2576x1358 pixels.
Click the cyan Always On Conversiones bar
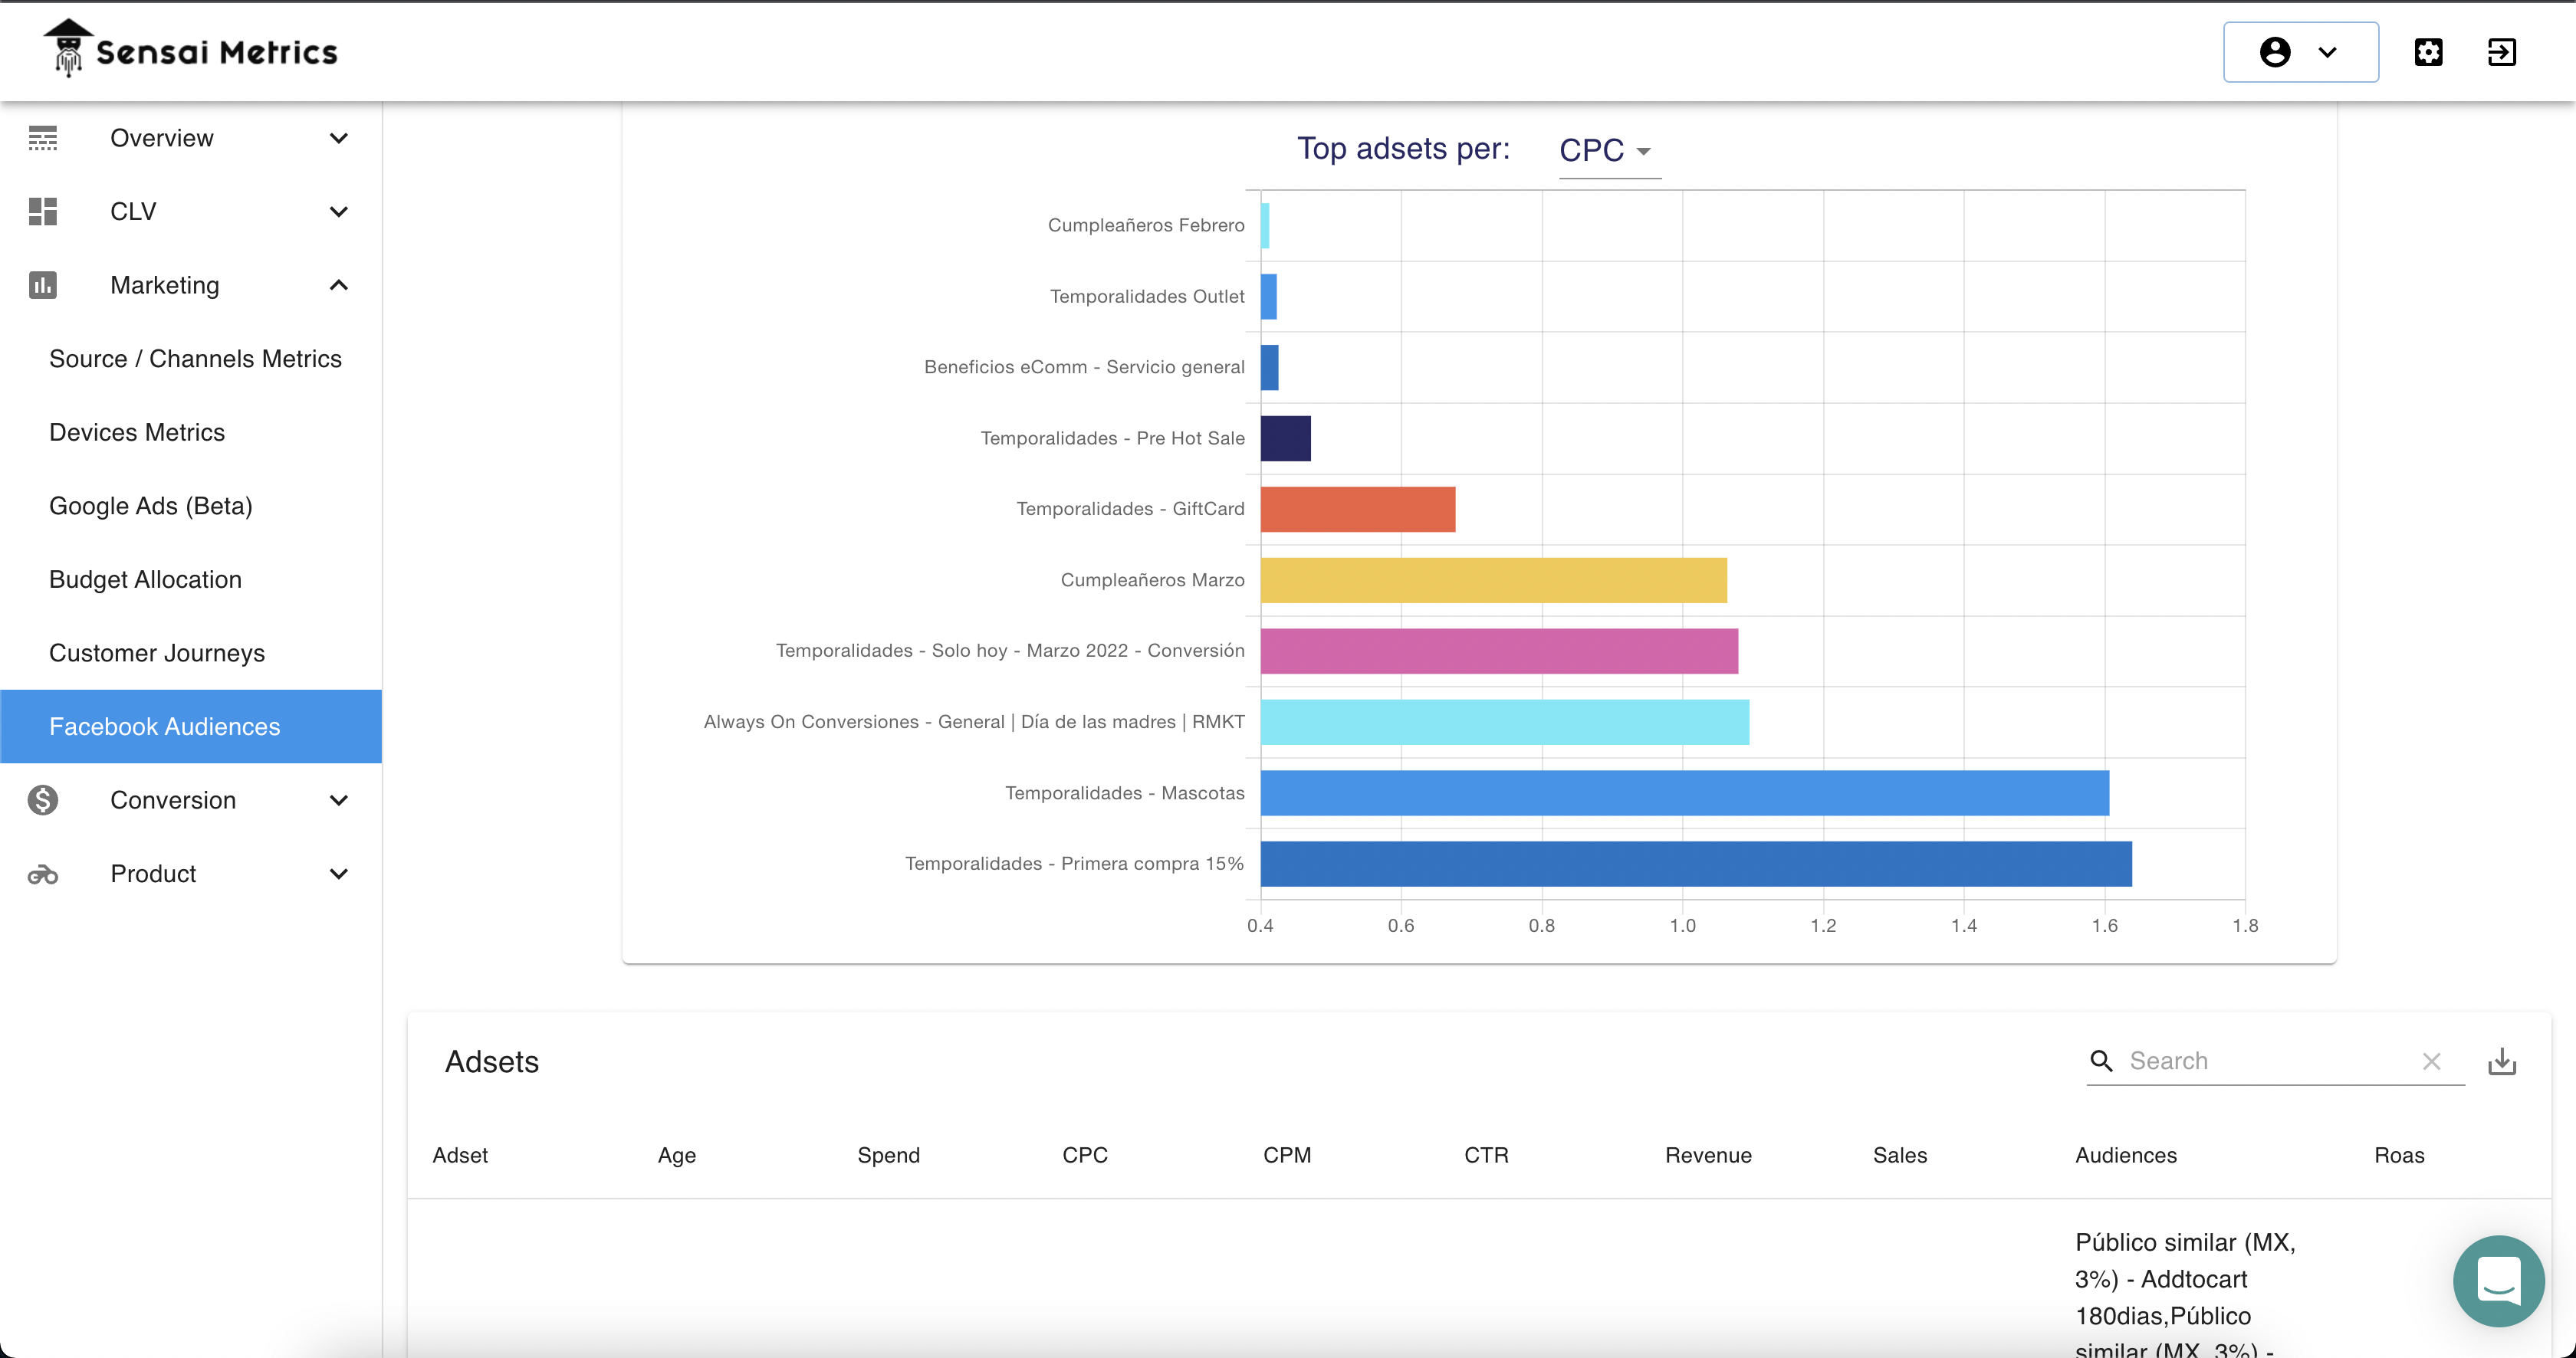[x=1505, y=723]
